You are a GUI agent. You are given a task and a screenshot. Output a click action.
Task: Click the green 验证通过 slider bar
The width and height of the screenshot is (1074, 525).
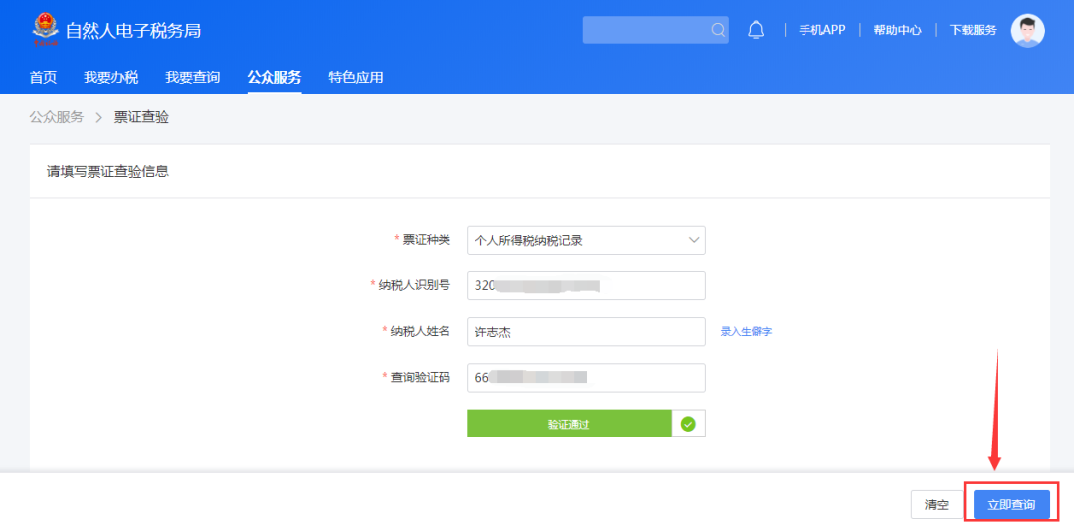click(x=569, y=424)
